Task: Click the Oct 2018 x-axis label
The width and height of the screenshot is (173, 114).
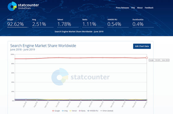Action: (x=57, y=104)
